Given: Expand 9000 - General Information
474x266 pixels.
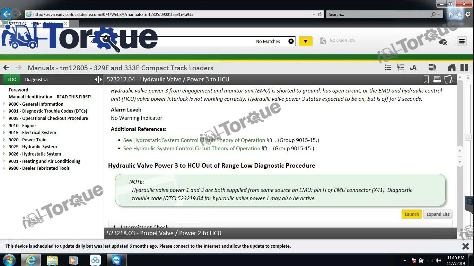Looking at the screenshot, I should click(4, 104).
